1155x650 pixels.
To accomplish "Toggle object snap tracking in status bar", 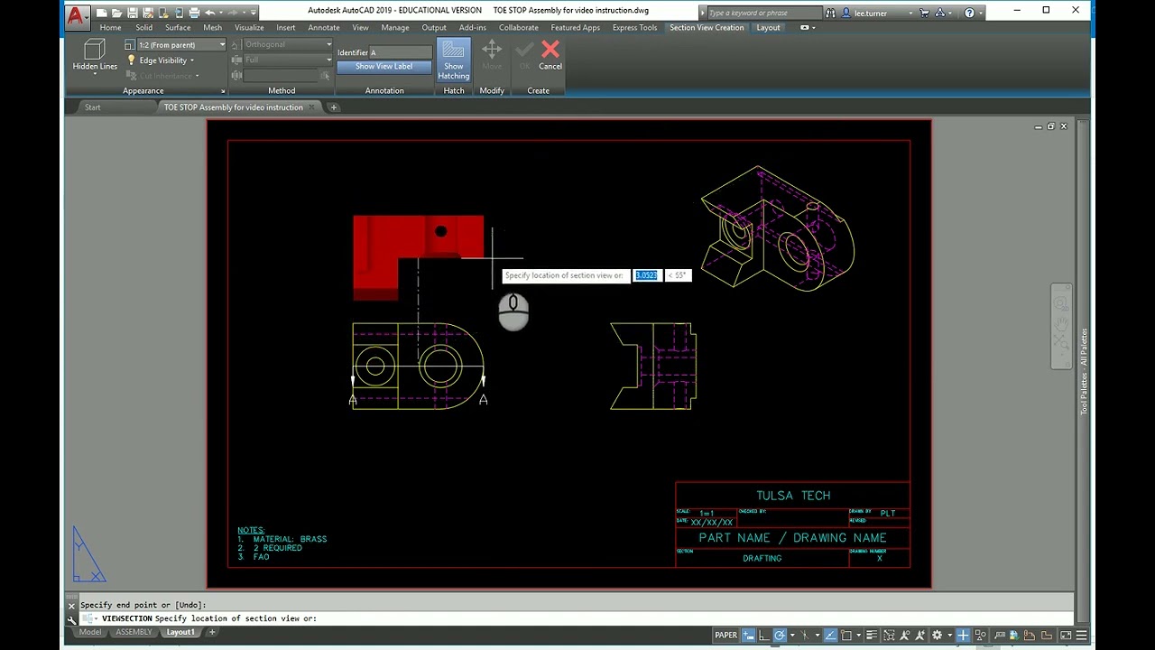I will click(831, 636).
